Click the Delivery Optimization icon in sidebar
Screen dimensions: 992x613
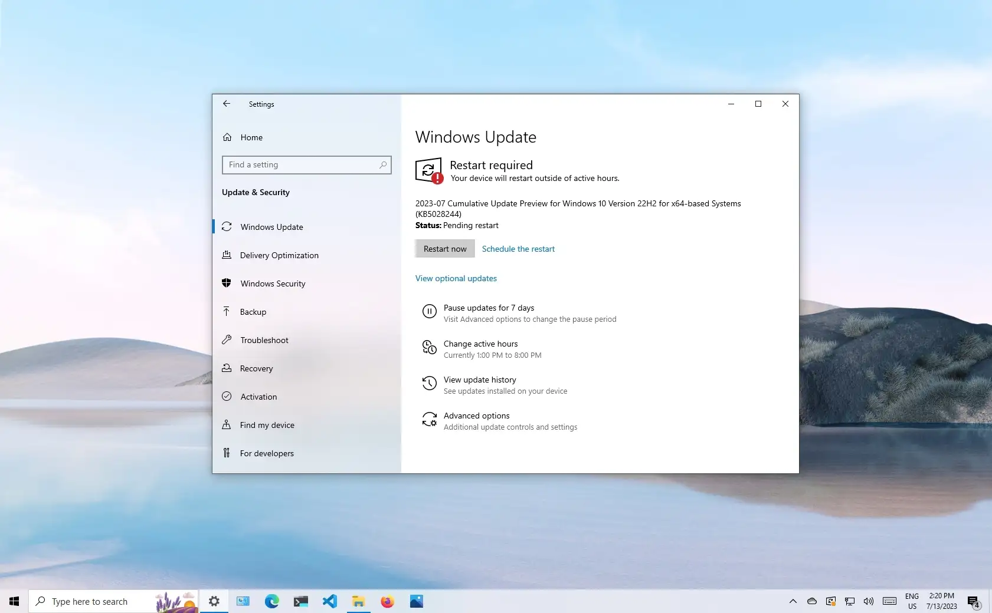pyautogui.click(x=227, y=255)
